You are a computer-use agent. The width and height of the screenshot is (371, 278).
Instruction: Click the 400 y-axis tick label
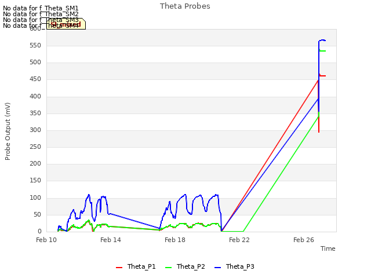pos(35,97)
